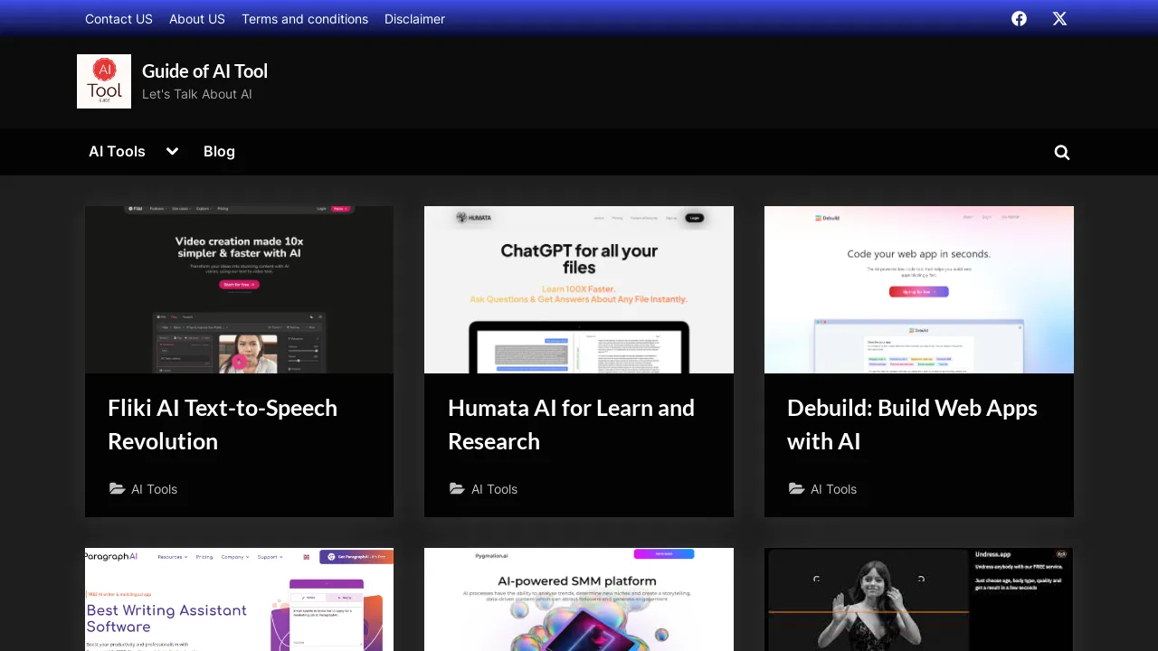Image resolution: width=1158 pixels, height=651 pixels.
Task: Open the Blog menu item
Action: (219, 151)
